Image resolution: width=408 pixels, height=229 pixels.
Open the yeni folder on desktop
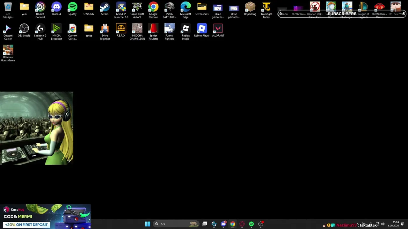pos(24,9)
